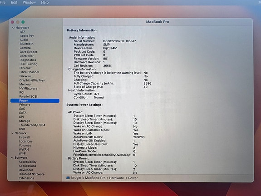The height and width of the screenshot is (196, 261).
Task: Select Graphics/Displays in the sidebar
Action: (x=32, y=80)
